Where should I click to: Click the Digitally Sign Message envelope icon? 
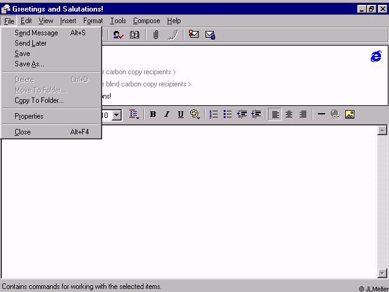193,34
